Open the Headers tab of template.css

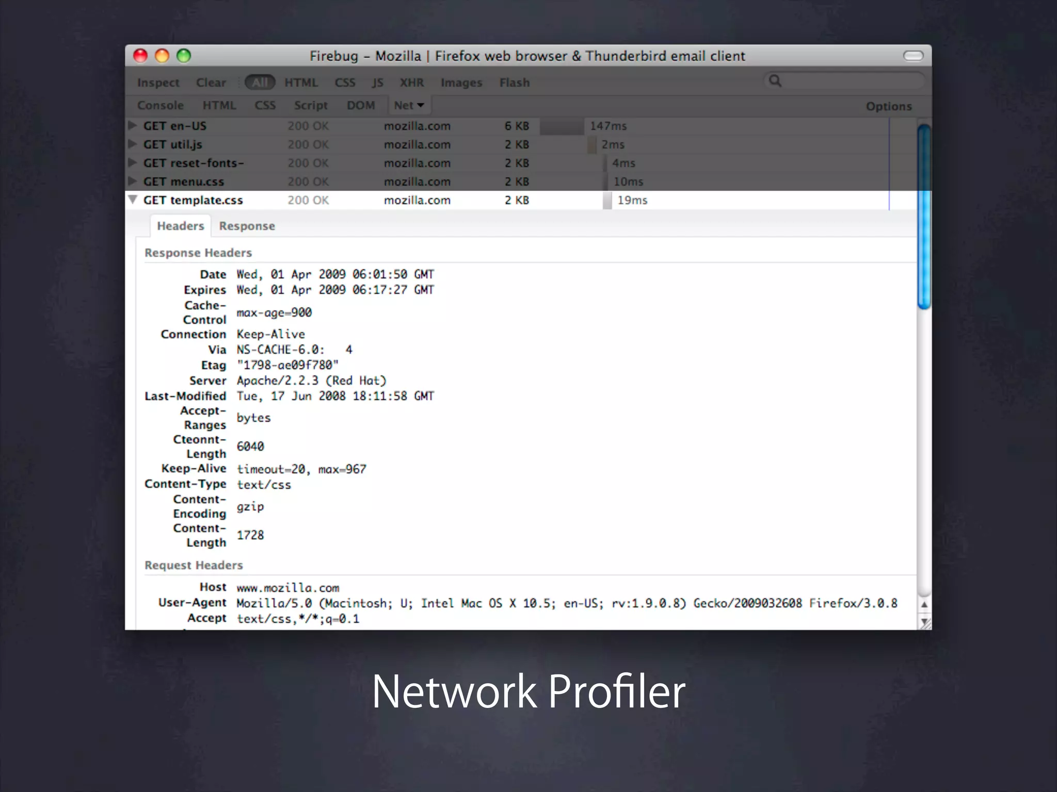[x=181, y=226]
